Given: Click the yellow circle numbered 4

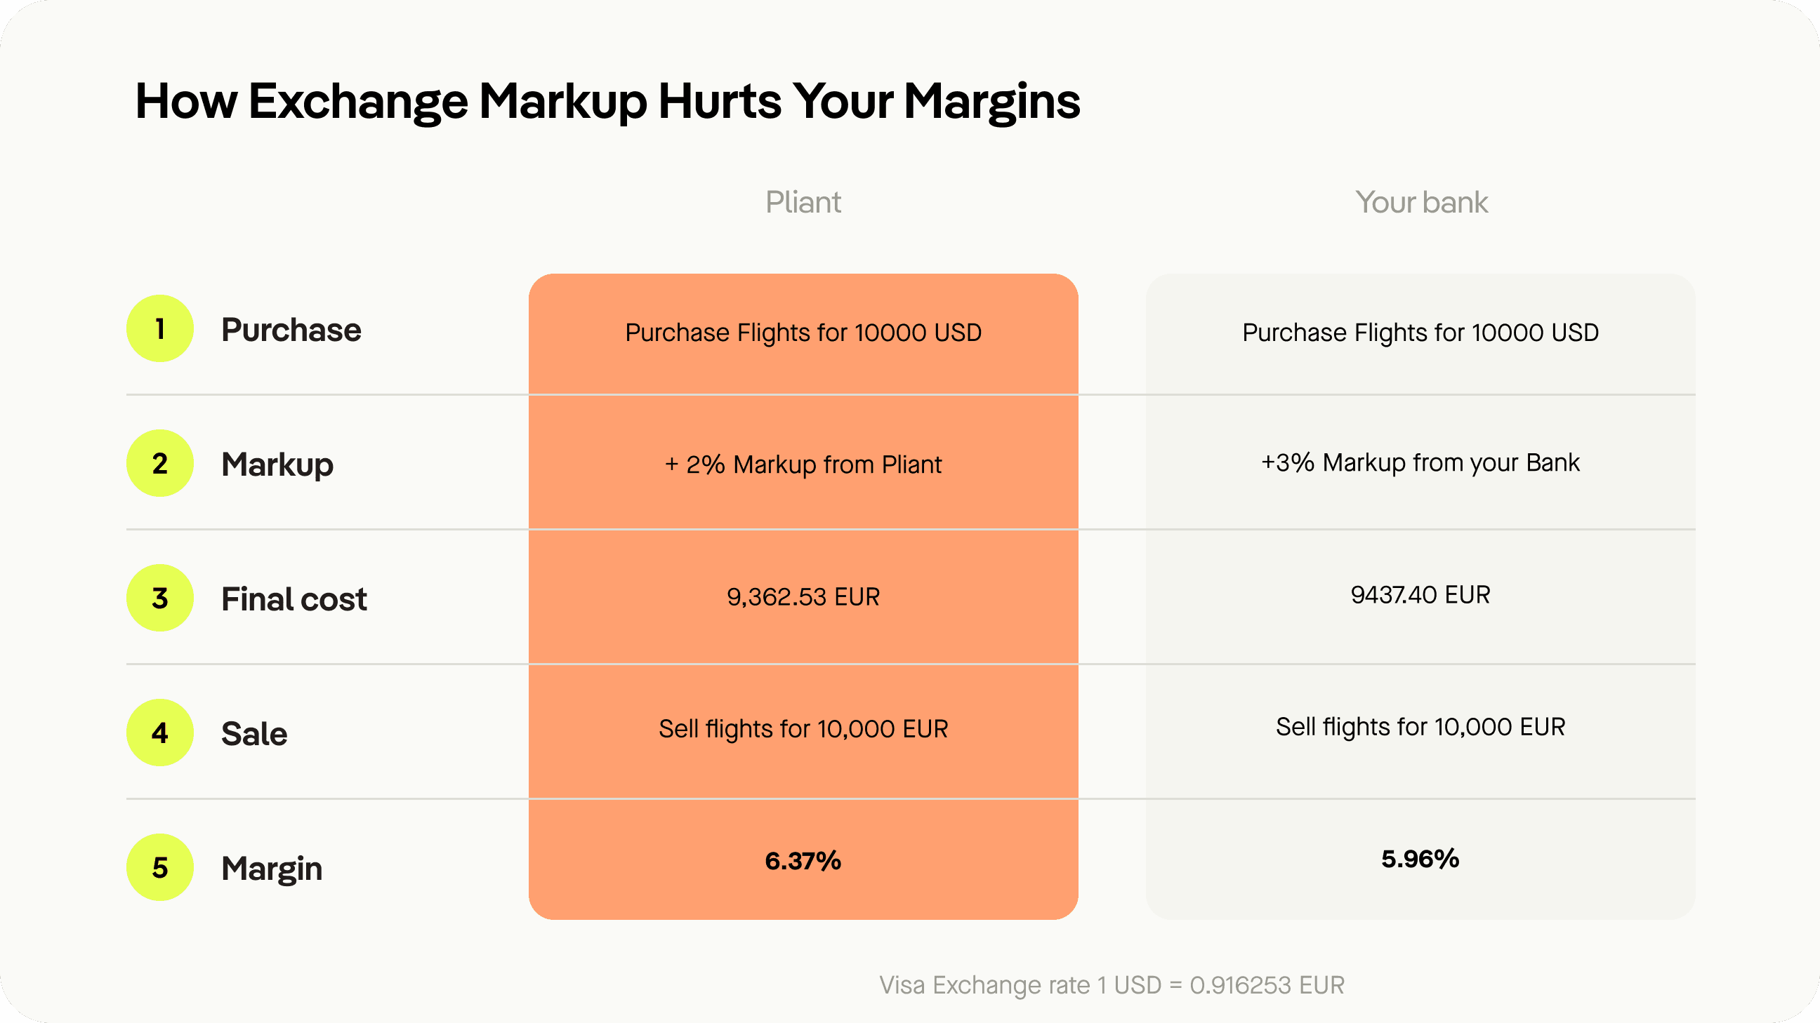Looking at the screenshot, I should pos(159,733).
